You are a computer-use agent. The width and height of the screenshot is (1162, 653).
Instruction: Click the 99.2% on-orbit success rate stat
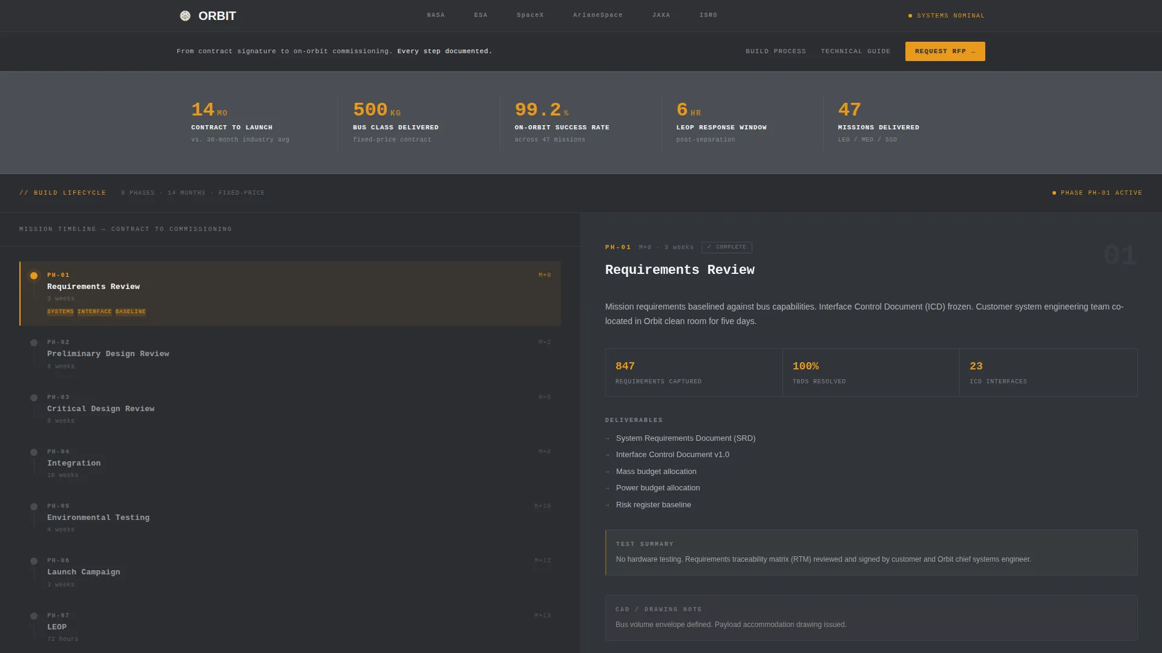580,123
